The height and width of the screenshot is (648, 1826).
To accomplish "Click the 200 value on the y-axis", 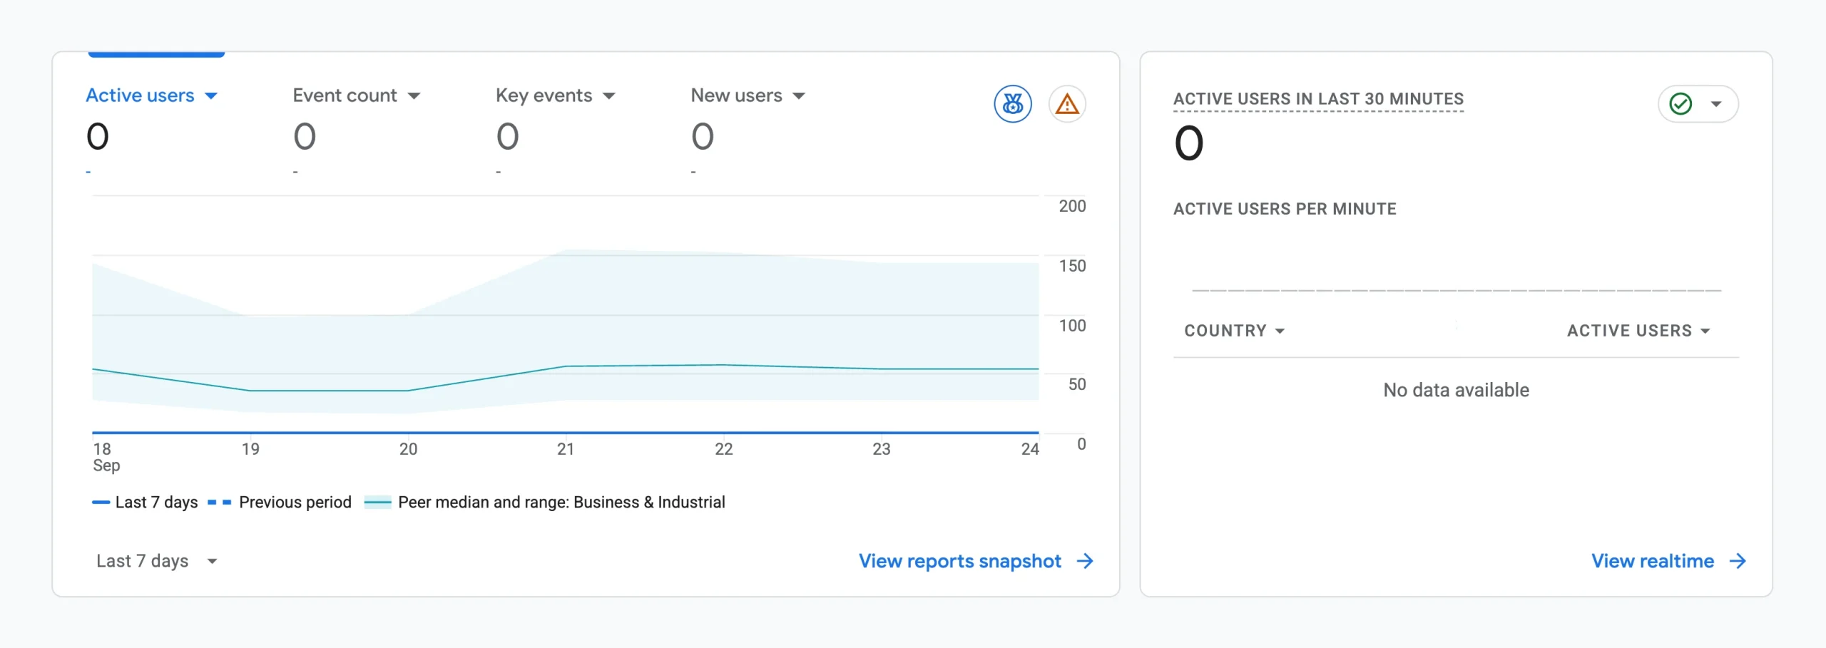I will coord(1072,206).
